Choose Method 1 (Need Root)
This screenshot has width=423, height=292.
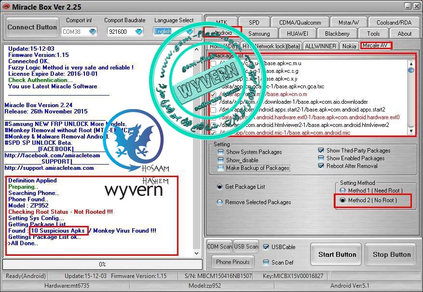tap(342, 191)
